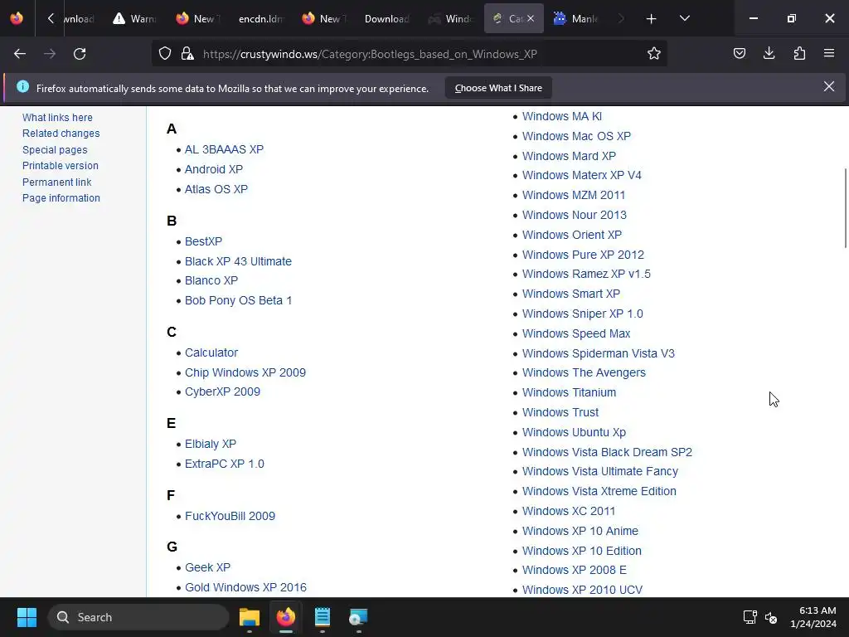Image resolution: width=849 pixels, height=637 pixels.
Task: Open the Windows Start menu
Action: (x=27, y=617)
